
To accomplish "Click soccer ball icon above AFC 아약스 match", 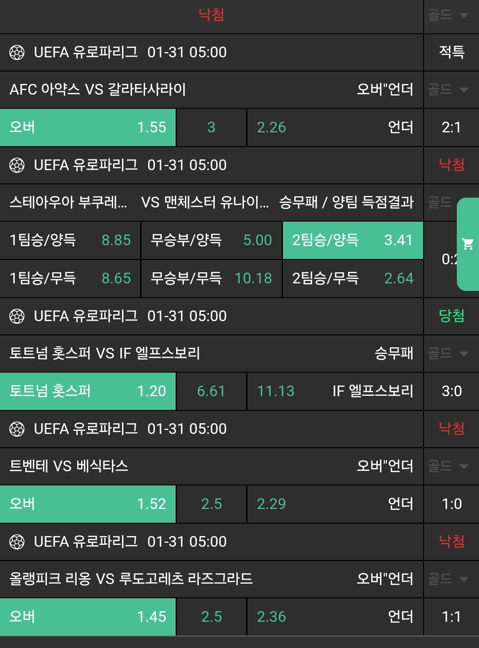I will click(17, 53).
